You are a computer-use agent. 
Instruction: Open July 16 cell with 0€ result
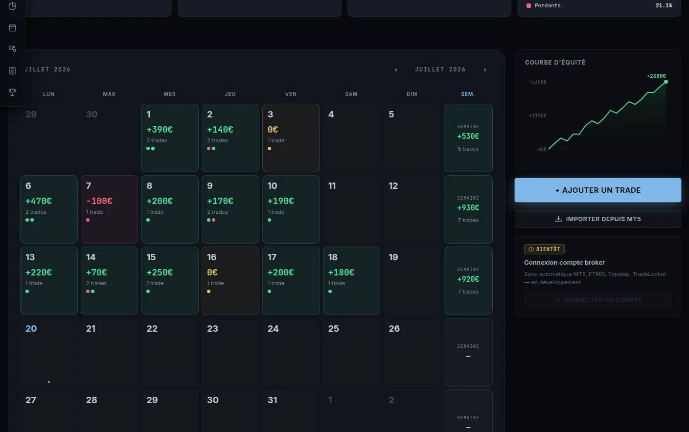(x=230, y=281)
